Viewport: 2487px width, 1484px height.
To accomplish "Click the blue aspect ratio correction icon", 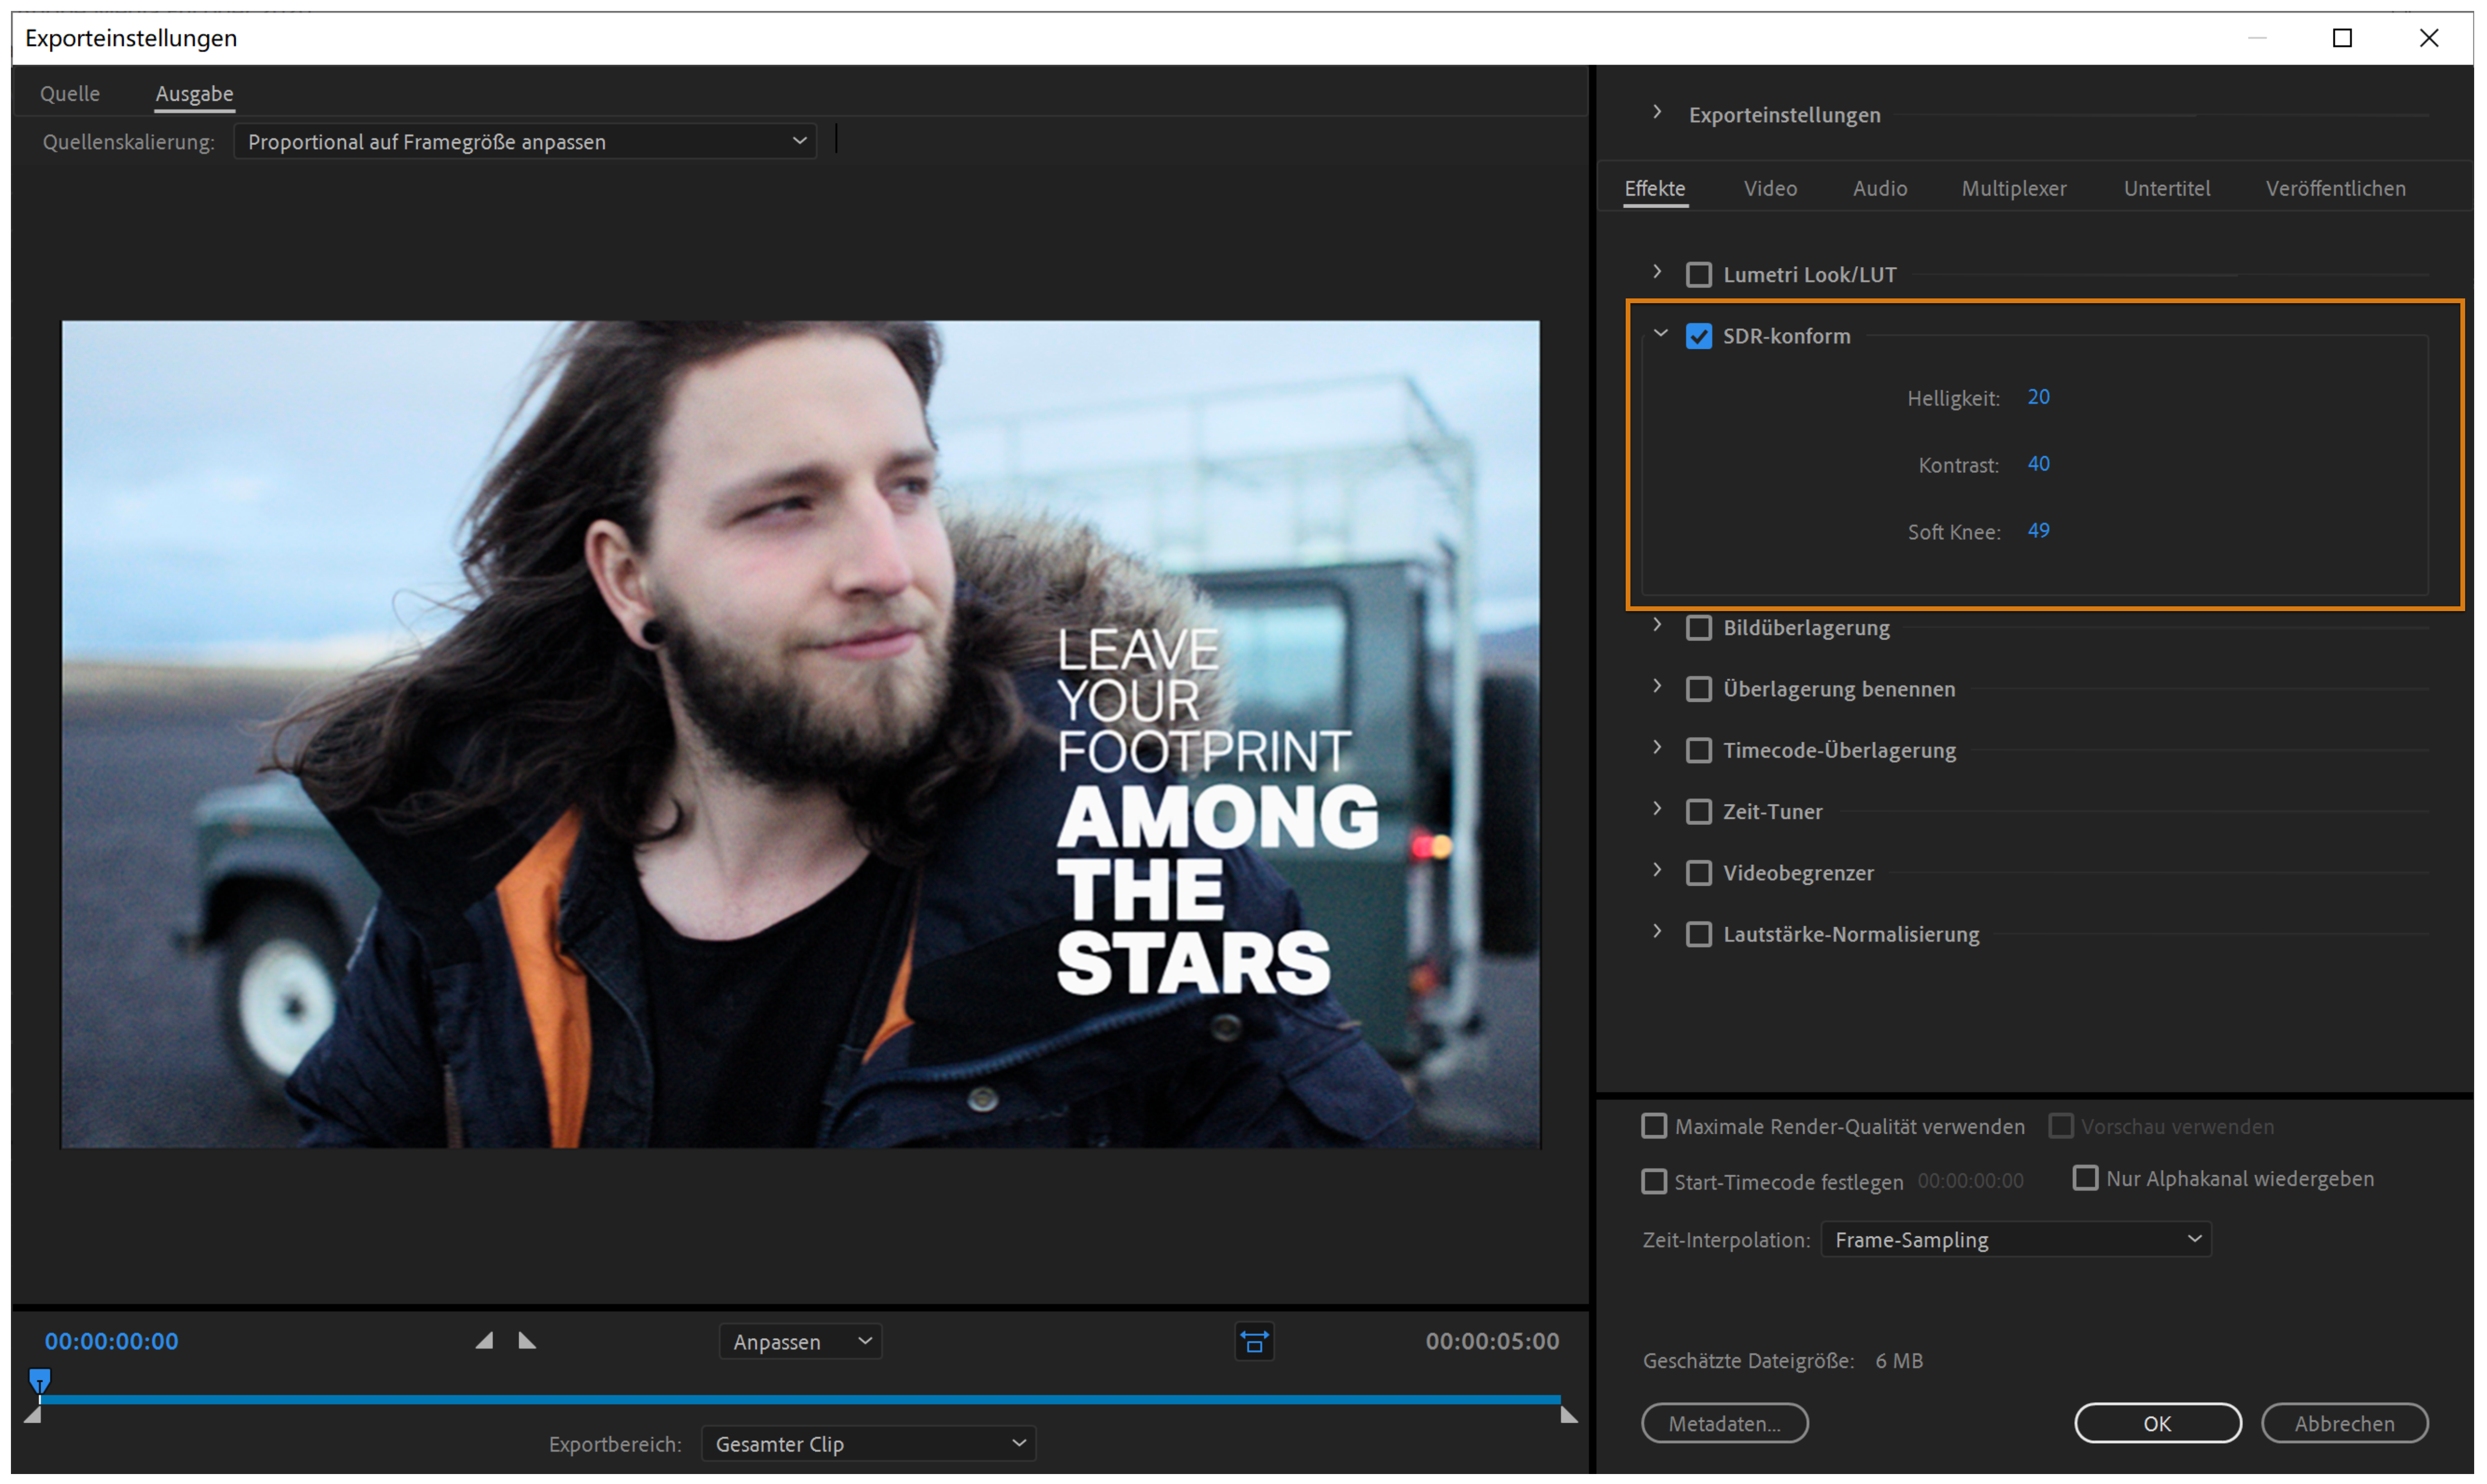I will (x=1254, y=1341).
